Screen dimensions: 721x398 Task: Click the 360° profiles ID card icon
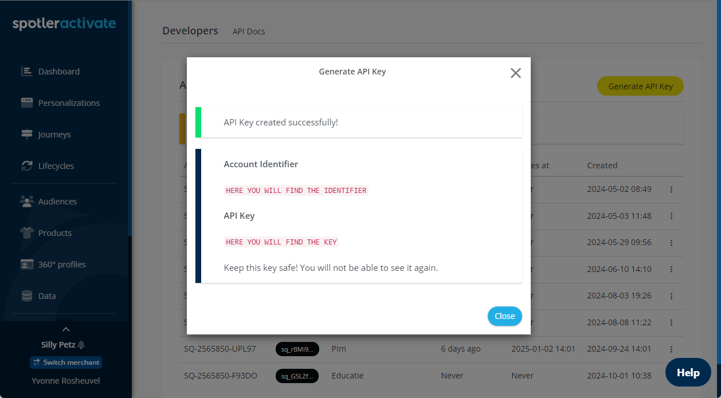27,264
